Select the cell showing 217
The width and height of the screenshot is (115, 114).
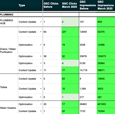[88, 97]
